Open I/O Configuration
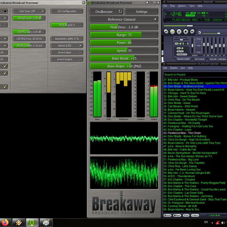The image size is (227, 227). [67, 11]
